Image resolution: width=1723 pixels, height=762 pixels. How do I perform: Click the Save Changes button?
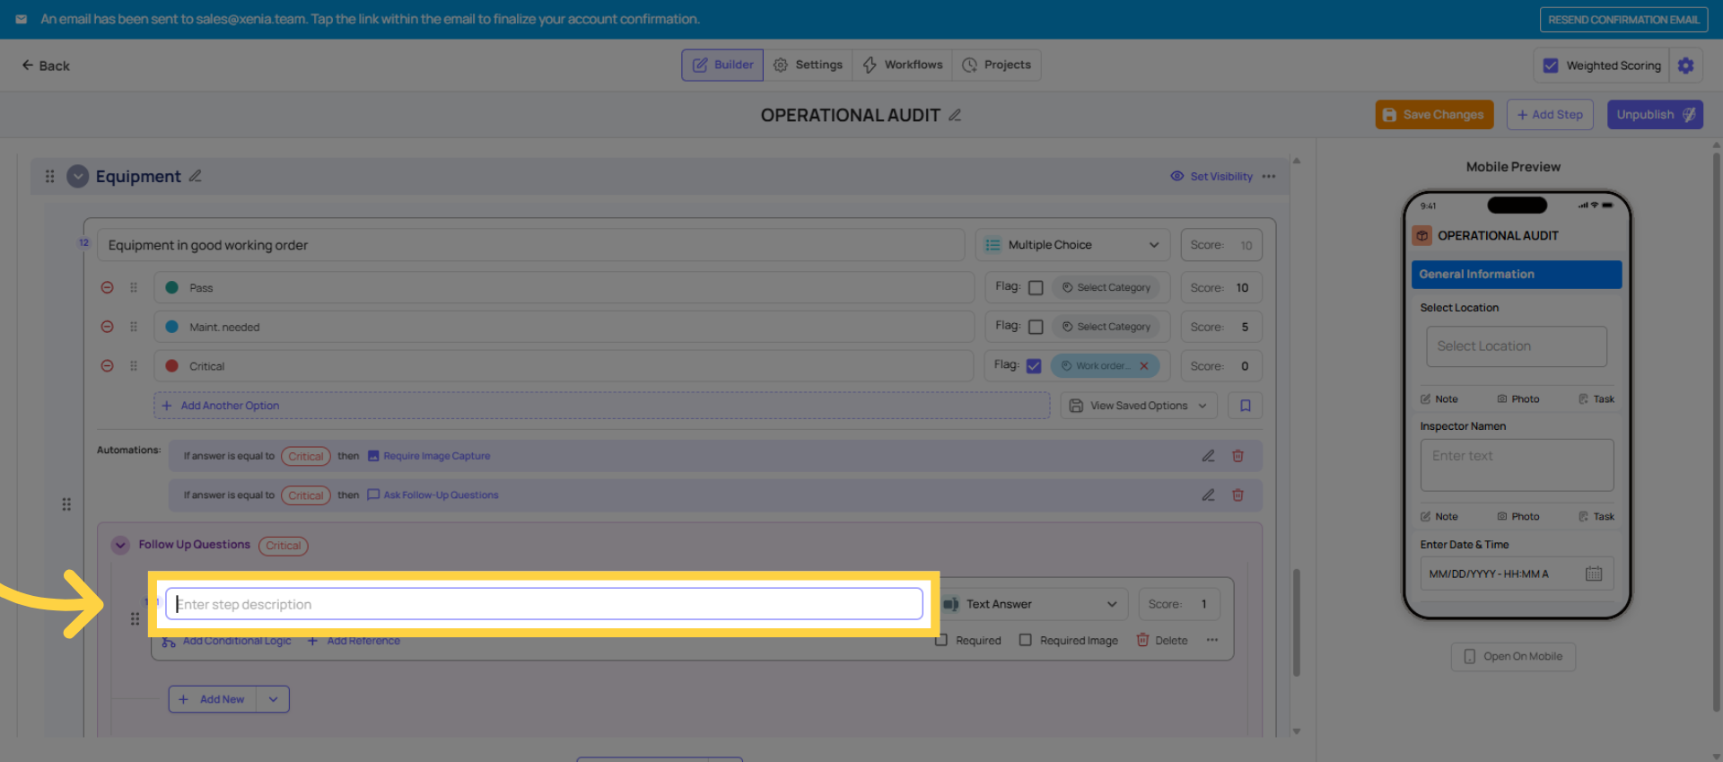[1434, 115]
